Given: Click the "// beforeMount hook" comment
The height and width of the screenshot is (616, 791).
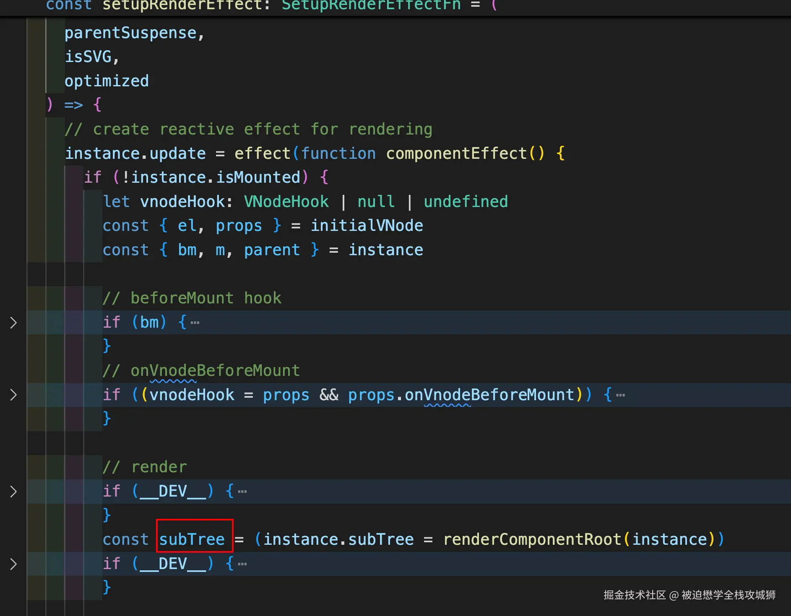Looking at the screenshot, I should (x=192, y=298).
